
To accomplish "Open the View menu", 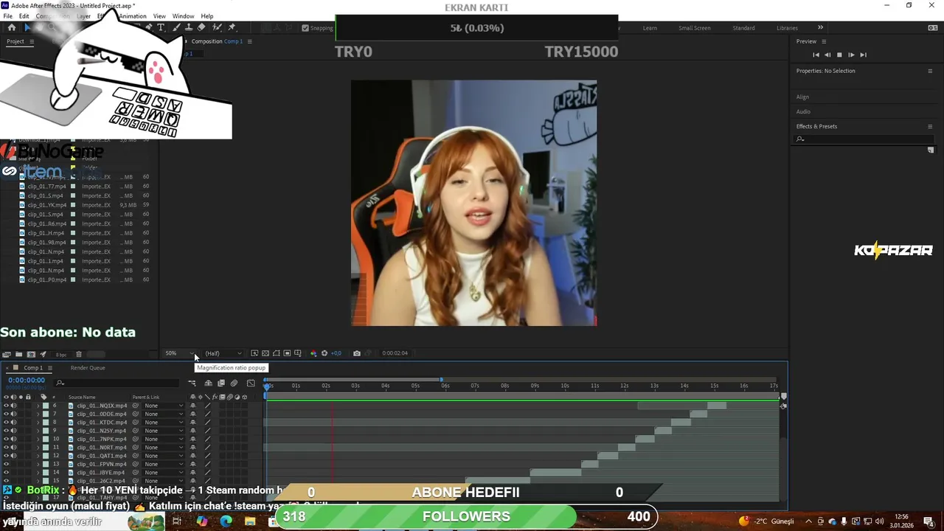I will (159, 16).
